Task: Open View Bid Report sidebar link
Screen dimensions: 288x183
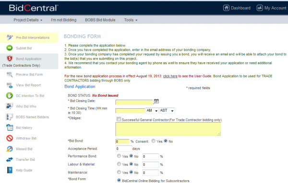Action: coord(28,85)
